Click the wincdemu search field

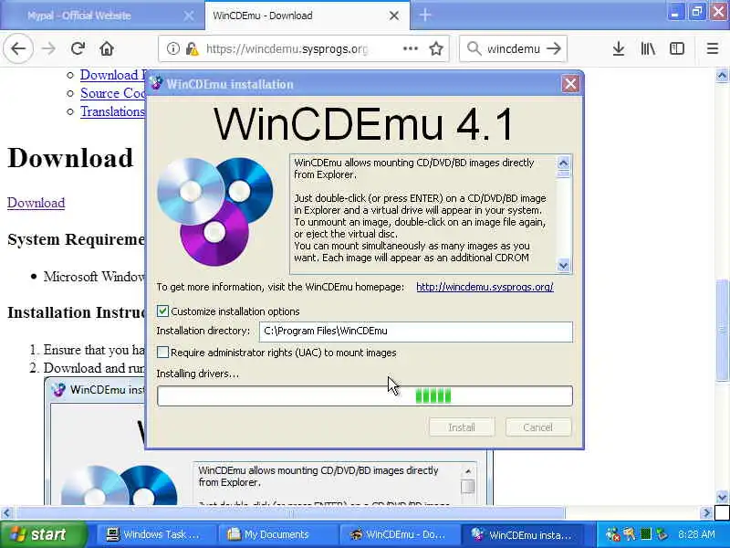coord(513,48)
